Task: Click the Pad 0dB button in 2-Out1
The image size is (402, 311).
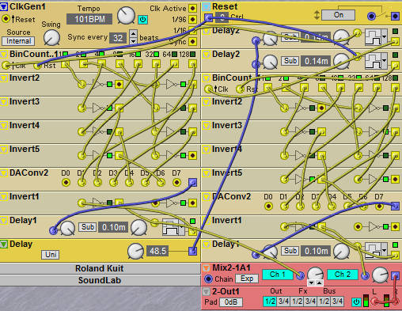Action: tap(231, 302)
